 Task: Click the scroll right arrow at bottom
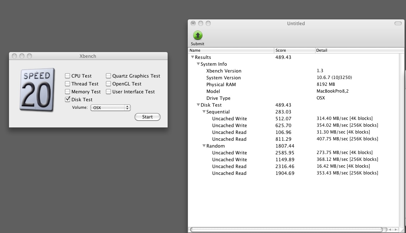pos(396,230)
